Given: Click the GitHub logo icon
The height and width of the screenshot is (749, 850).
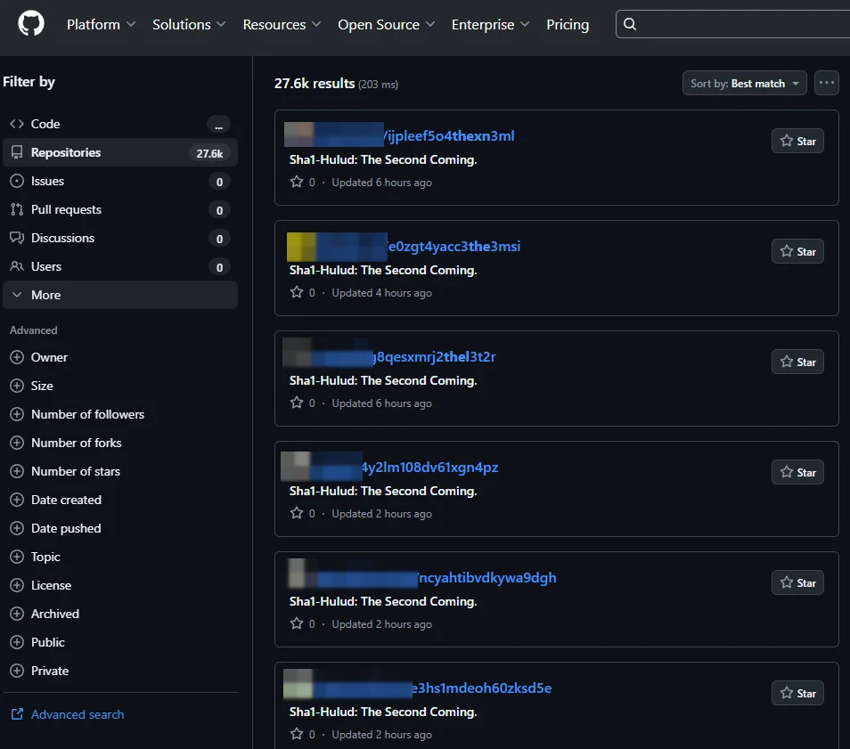Looking at the screenshot, I should [30, 26].
